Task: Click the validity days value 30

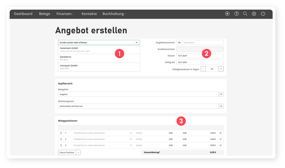Action: (x=212, y=69)
